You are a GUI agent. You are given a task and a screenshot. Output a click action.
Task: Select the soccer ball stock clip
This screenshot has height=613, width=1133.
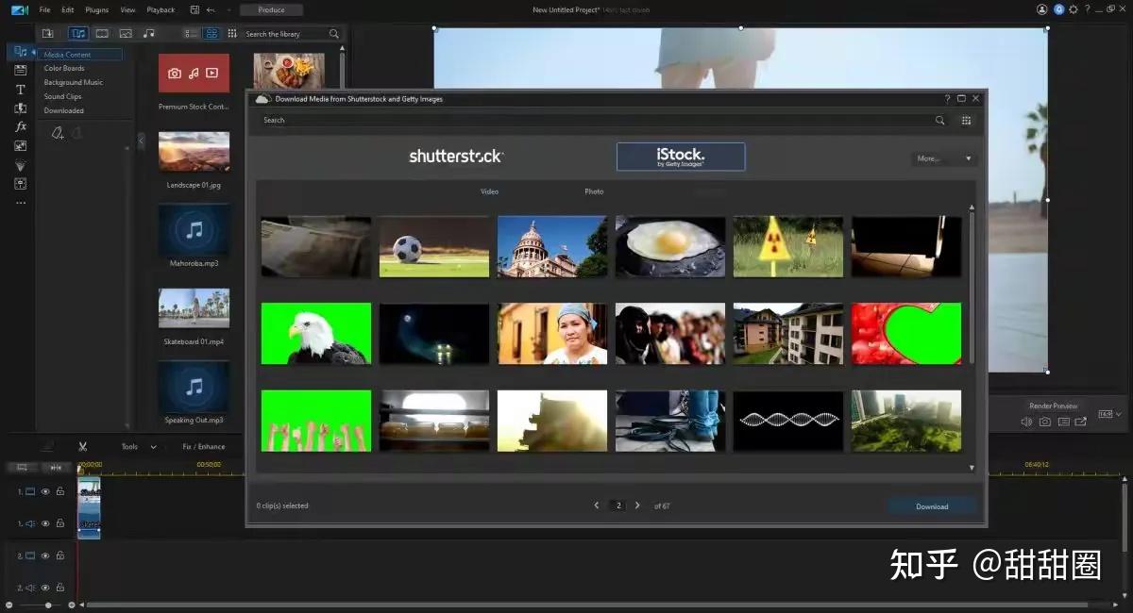(x=434, y=246)
